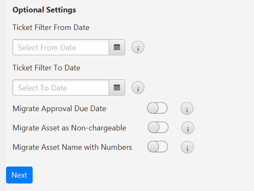View info about Migrate Asset as Non-chargeable
The width and height of the screenshot is (254, 191).
(x=187, y=128)
